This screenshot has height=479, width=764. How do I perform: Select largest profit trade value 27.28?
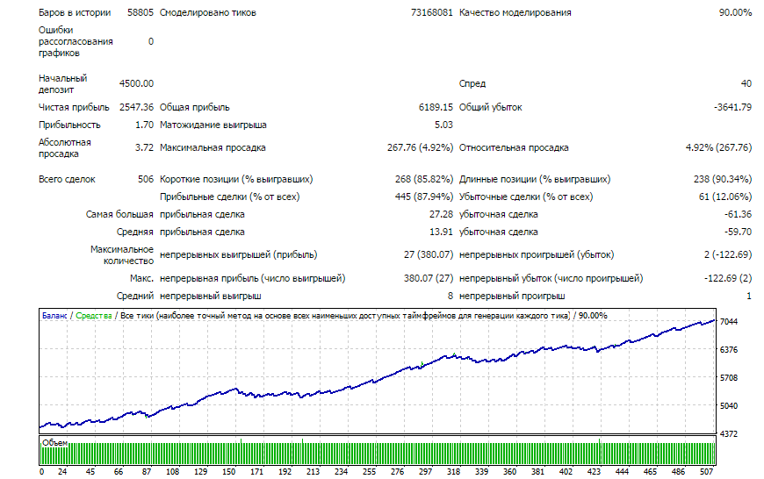click(442, 214)
